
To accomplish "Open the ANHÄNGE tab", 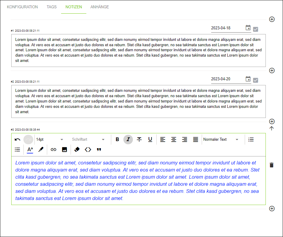I will click(x=100, y=7).
